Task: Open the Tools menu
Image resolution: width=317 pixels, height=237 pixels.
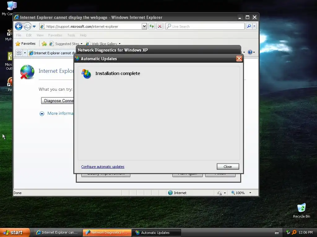Action: click(x=71, y=35)
